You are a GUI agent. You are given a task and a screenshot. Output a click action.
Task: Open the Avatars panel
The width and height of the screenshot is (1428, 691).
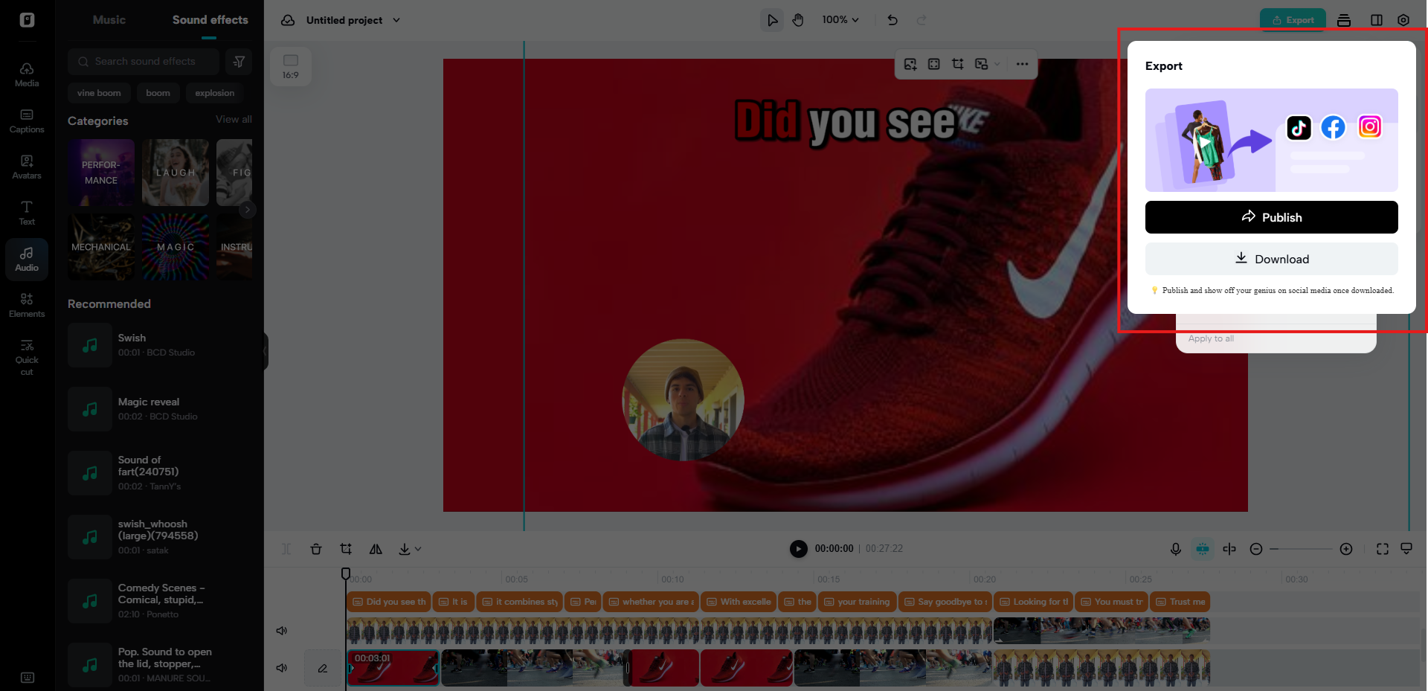coord(27,167)
